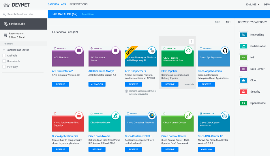The width and height of the screenshot is (270, 156).
Task: Collapse the Sandbox Lab Status filter
Action: point(4,50)
